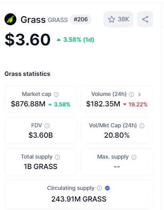Select the Circulating supply card
Viewport: 164px width, 210px height.
coord(79,194)
